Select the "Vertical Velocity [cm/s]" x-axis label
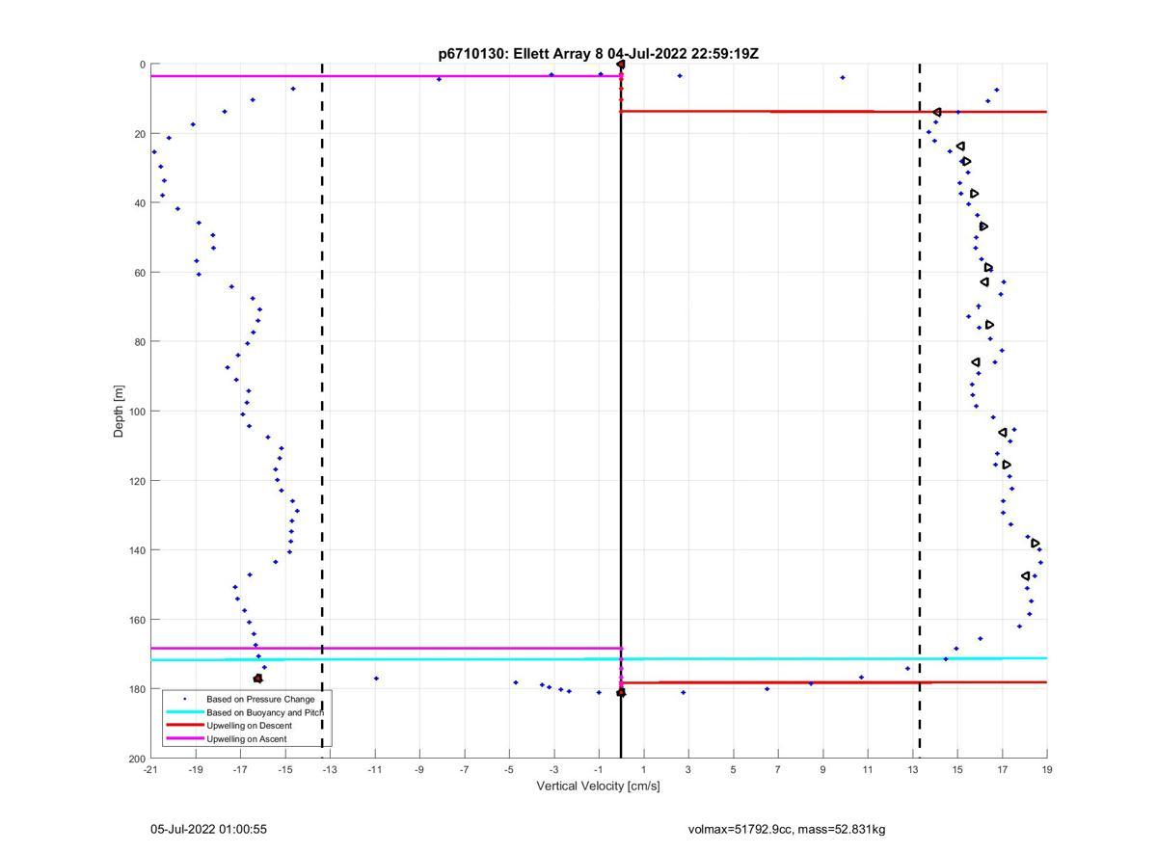Screen dimensions: 1157x853 pyautogui.click(x=598, y=786)
